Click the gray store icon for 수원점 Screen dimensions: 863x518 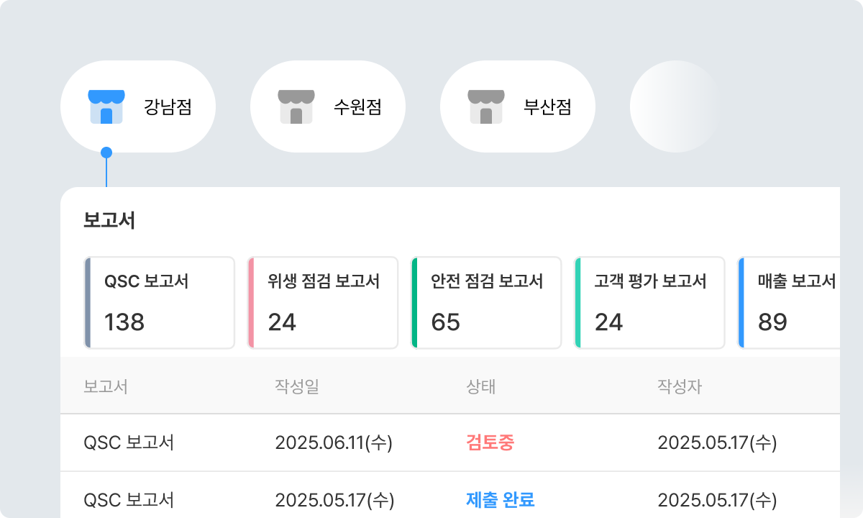[296, 107]
